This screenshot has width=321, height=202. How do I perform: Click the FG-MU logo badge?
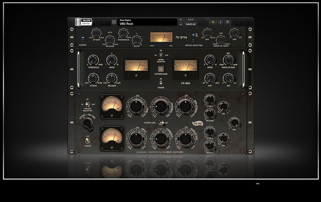(197, 123)
